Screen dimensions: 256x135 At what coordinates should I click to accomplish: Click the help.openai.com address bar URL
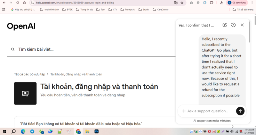click(75, 3)
